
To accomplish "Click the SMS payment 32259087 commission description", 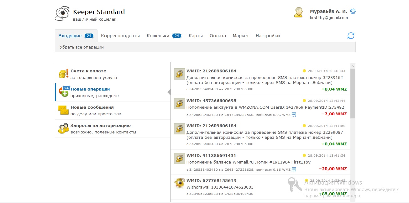I will (x=265, y=135).
